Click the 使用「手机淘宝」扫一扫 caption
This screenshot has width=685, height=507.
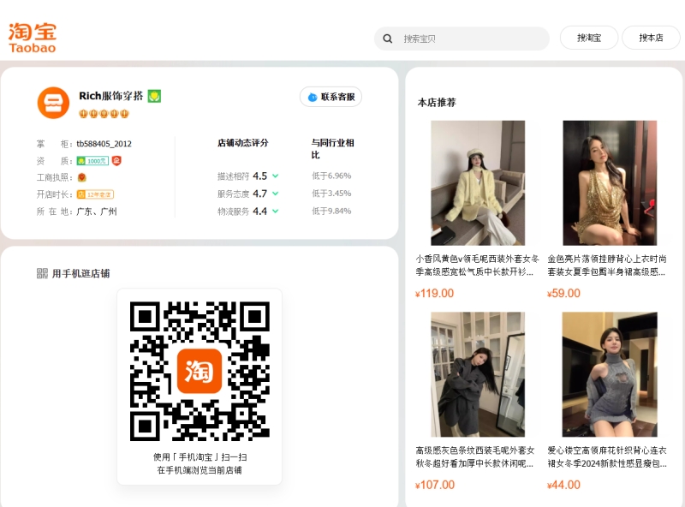tap(200, 457)
